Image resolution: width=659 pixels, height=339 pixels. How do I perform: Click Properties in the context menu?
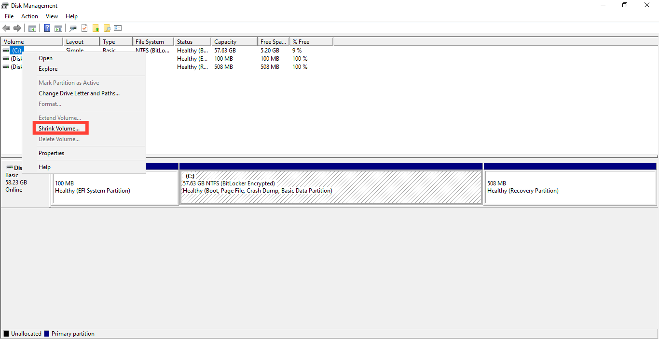pyautogui.click(x=51, y=153)
